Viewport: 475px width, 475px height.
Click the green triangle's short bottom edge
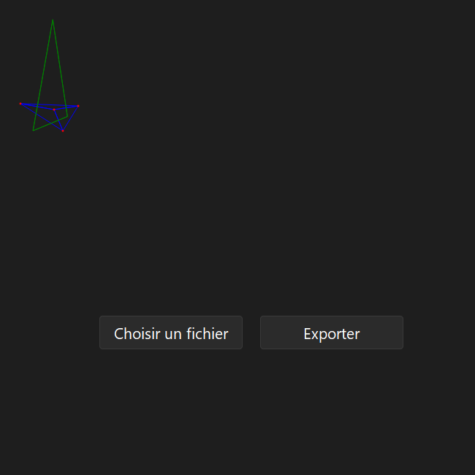(x=50, y=123)
